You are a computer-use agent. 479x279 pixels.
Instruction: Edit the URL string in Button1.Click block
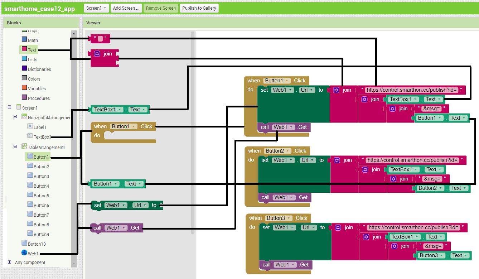pyautogui.click(x=412, y=90)
